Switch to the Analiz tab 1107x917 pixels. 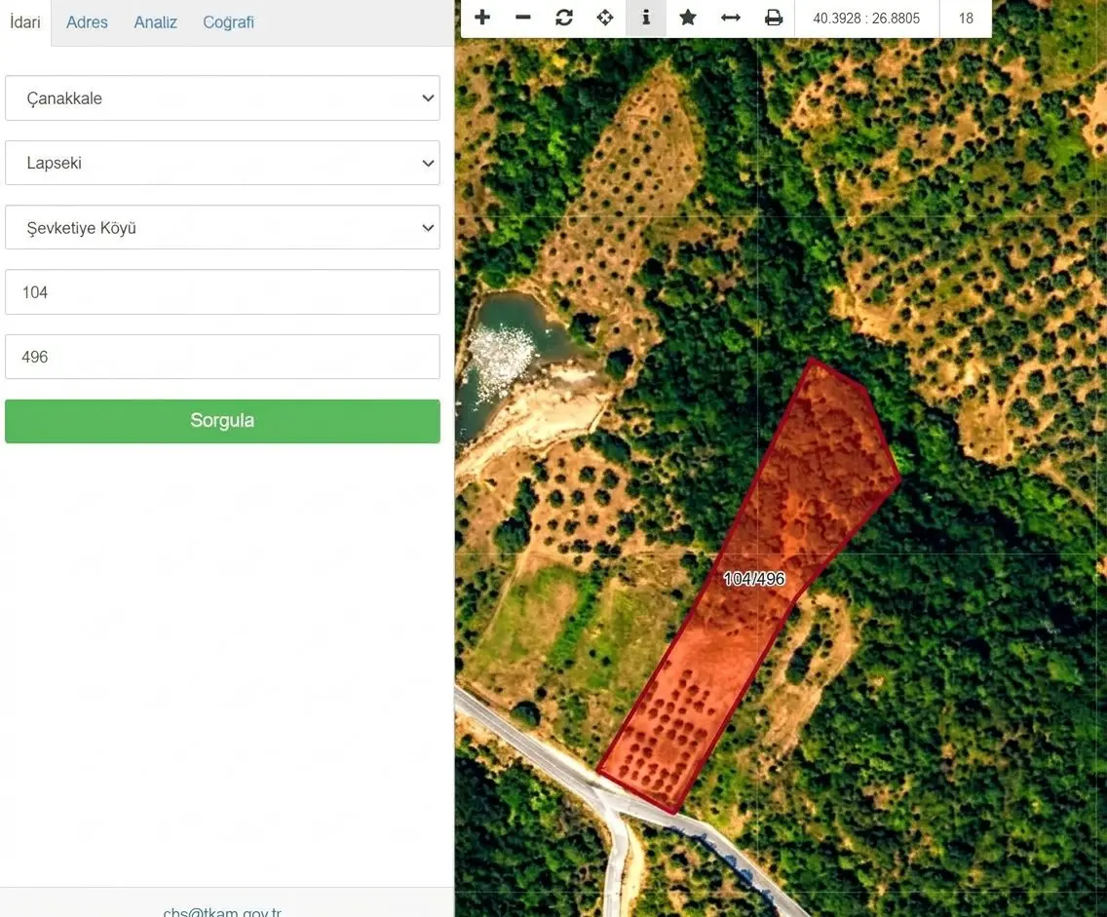(x=155, y=22)
